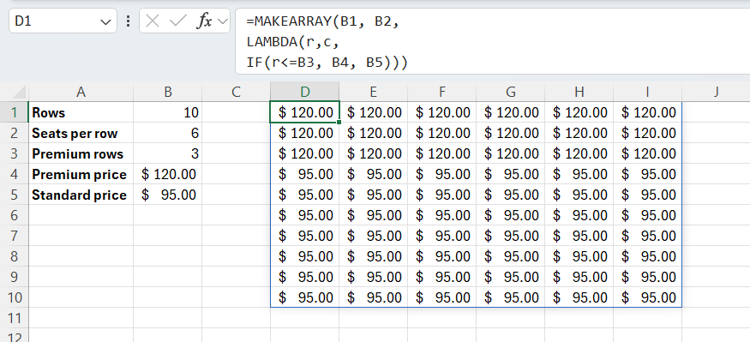Screen dimensions: 750x342
Task: Select column J header
Action: [x=716, y=92]
